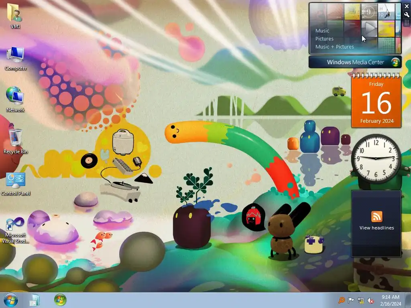Screen dimensions: 411x308
Task: Click the Windows Media Center banner
Action: click(355, 62)
